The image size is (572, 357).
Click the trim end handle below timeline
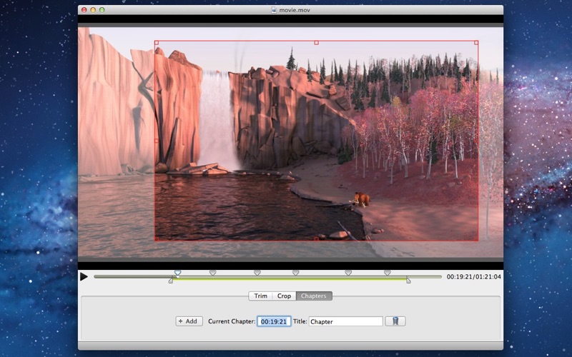[x=408, y=281]
